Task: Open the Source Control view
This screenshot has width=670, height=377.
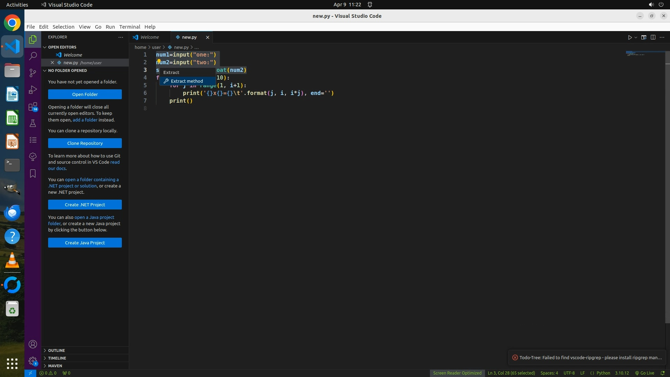Action: 33,73
